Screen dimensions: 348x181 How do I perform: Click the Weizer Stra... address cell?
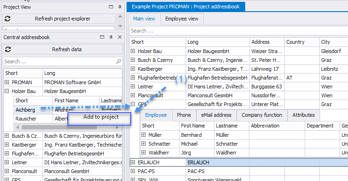(x=267, y=51)
